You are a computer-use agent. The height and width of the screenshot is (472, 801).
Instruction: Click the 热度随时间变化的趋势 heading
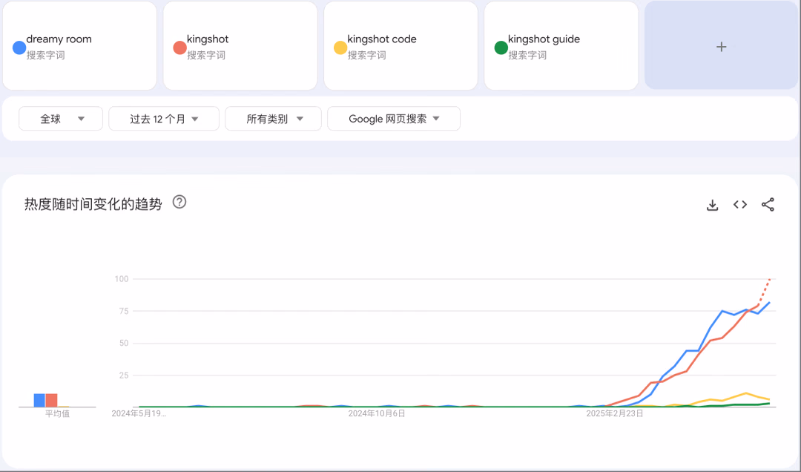click(x=93, y=204)
